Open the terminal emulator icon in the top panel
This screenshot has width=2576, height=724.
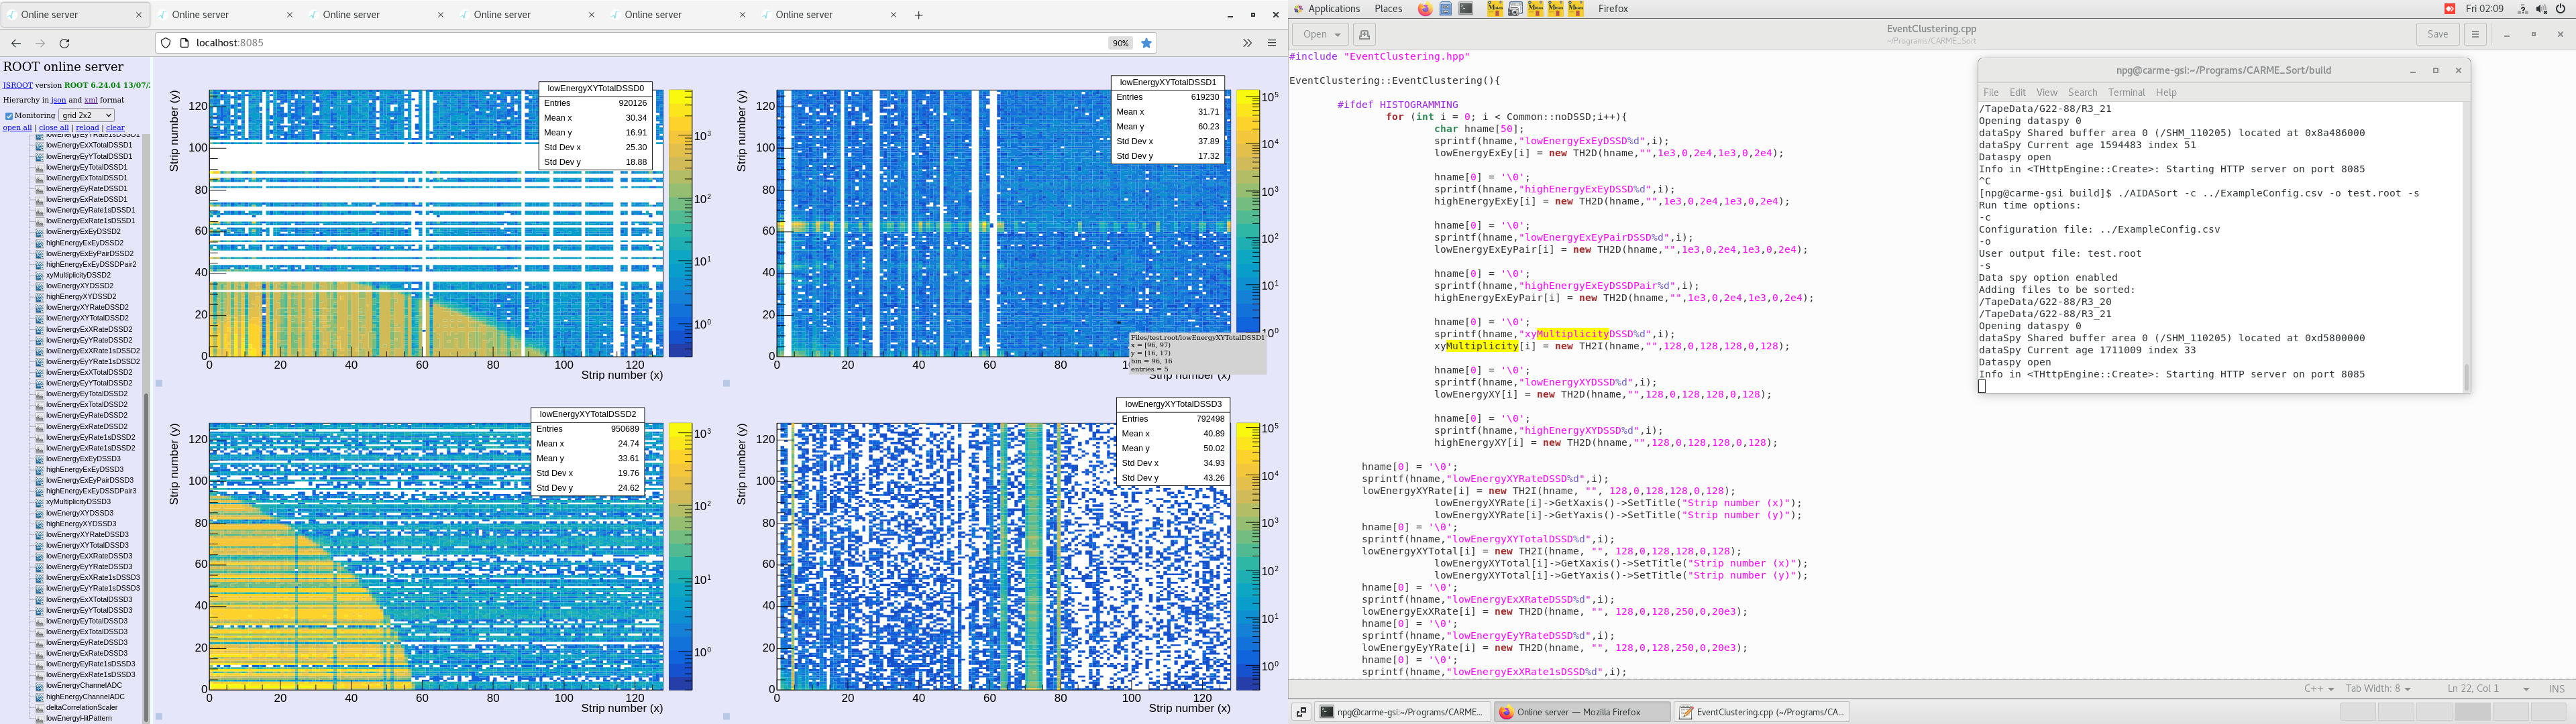point(1467,9)
